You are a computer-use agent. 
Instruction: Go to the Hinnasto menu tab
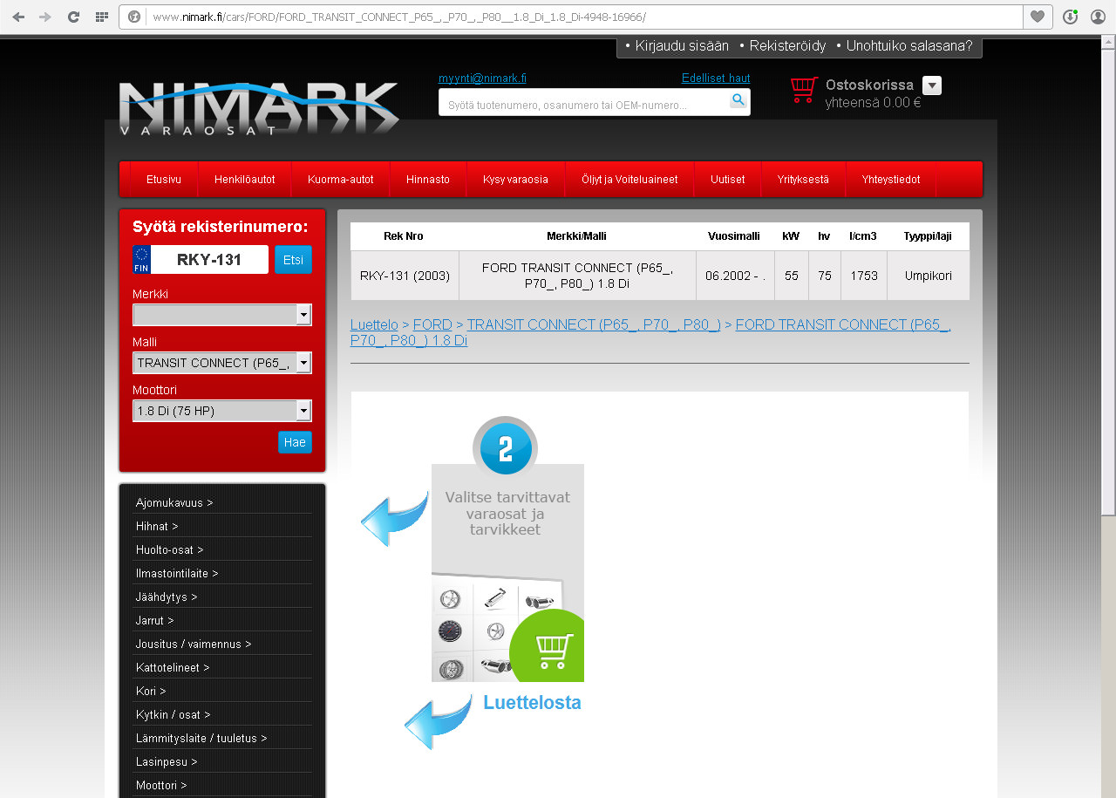[428, 180]
